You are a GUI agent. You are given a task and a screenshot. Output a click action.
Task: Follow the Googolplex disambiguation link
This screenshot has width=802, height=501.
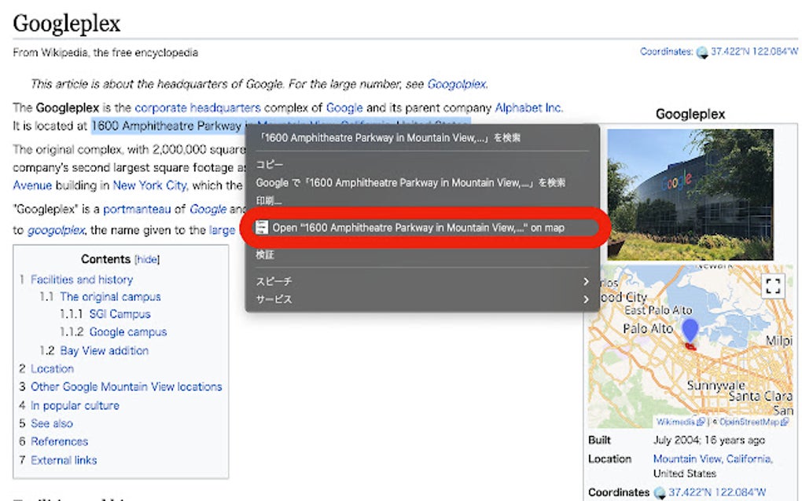[x=456, y=84]
